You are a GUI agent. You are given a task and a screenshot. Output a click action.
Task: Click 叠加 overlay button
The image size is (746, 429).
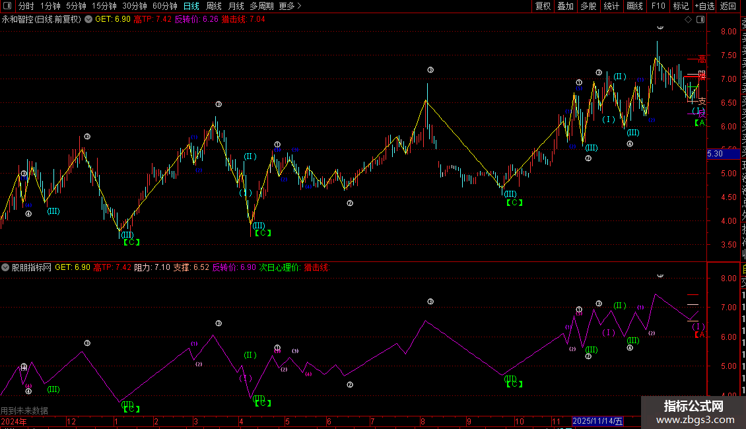tap(566, 6)
